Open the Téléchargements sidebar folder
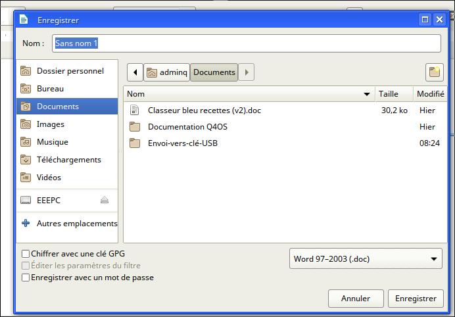This screenshot has width=455, height=317. pos(67,160)
